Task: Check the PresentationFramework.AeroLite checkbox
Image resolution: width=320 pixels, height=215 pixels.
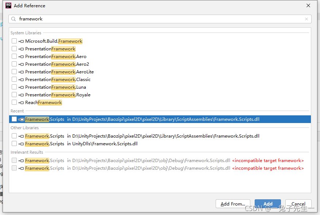Action: 14,72
